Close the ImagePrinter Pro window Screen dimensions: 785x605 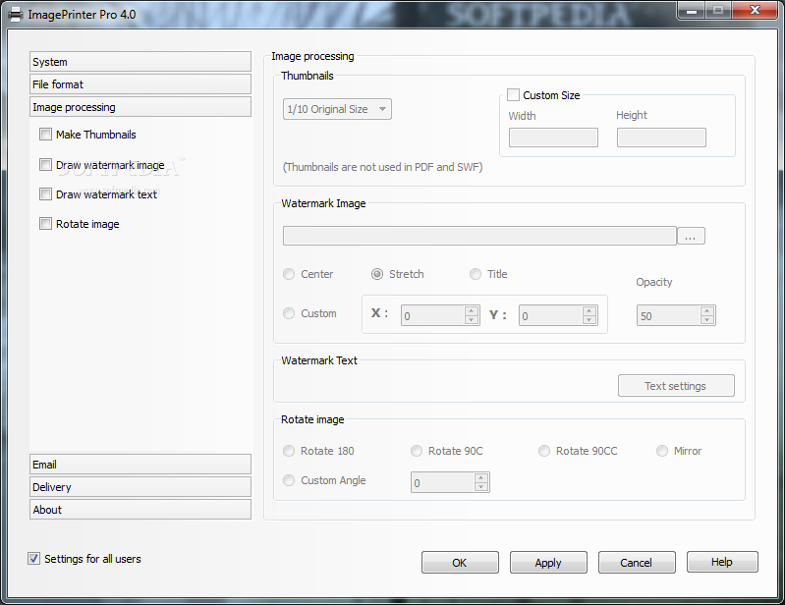tap(755, 11)
